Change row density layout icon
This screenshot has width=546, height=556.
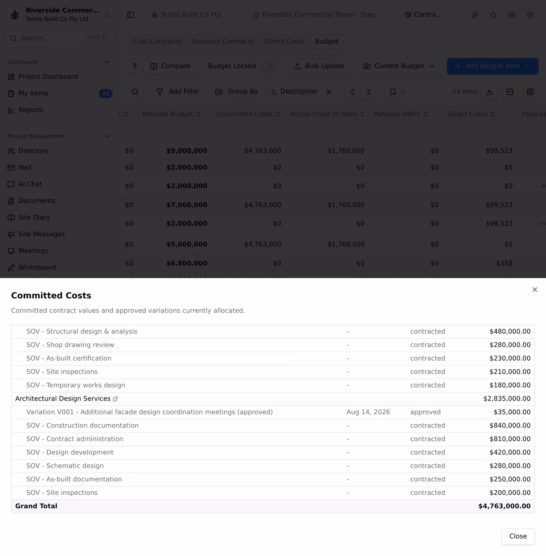(510, 92)
